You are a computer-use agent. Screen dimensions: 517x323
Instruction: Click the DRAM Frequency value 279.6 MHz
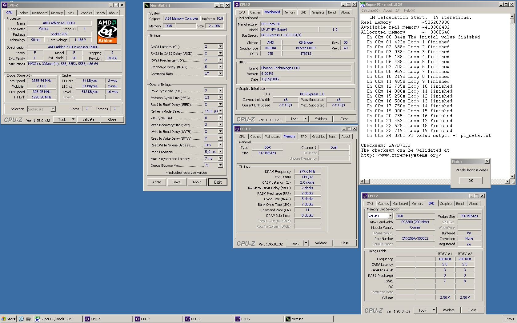tap(308, 171)
